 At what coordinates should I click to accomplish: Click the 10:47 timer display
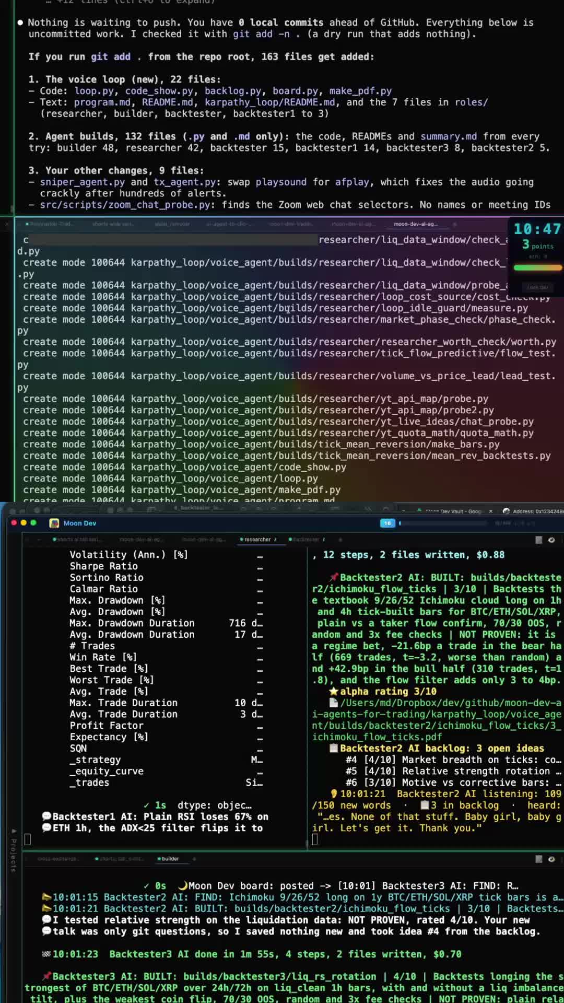537,229
